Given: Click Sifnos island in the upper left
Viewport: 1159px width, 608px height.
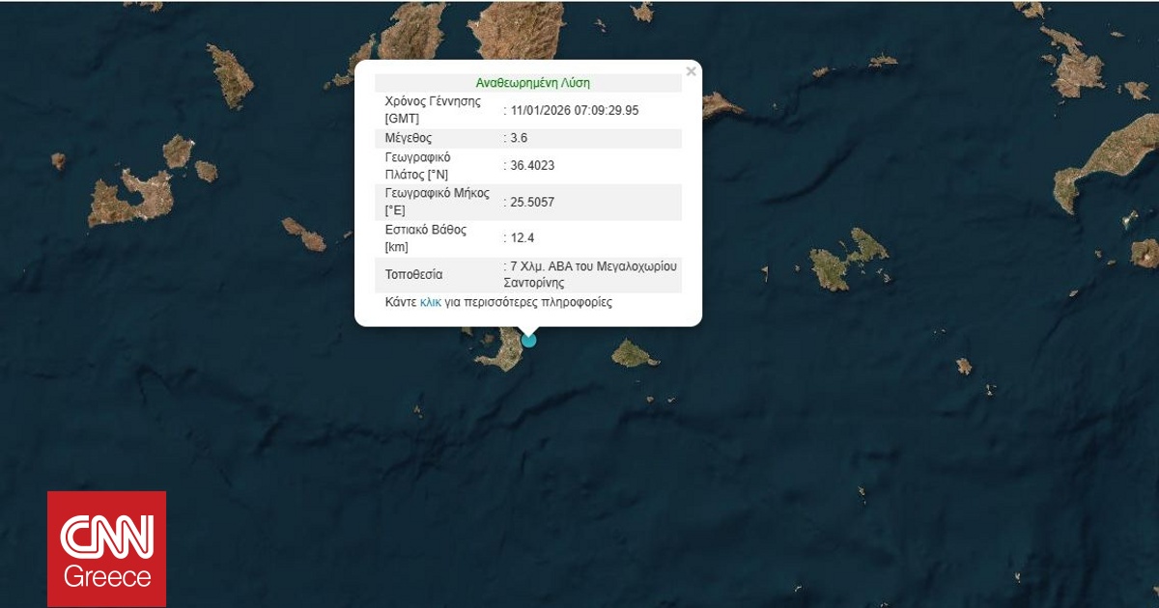Looking at the screenshot, I should pyautogui.click(x=230, y=75).
